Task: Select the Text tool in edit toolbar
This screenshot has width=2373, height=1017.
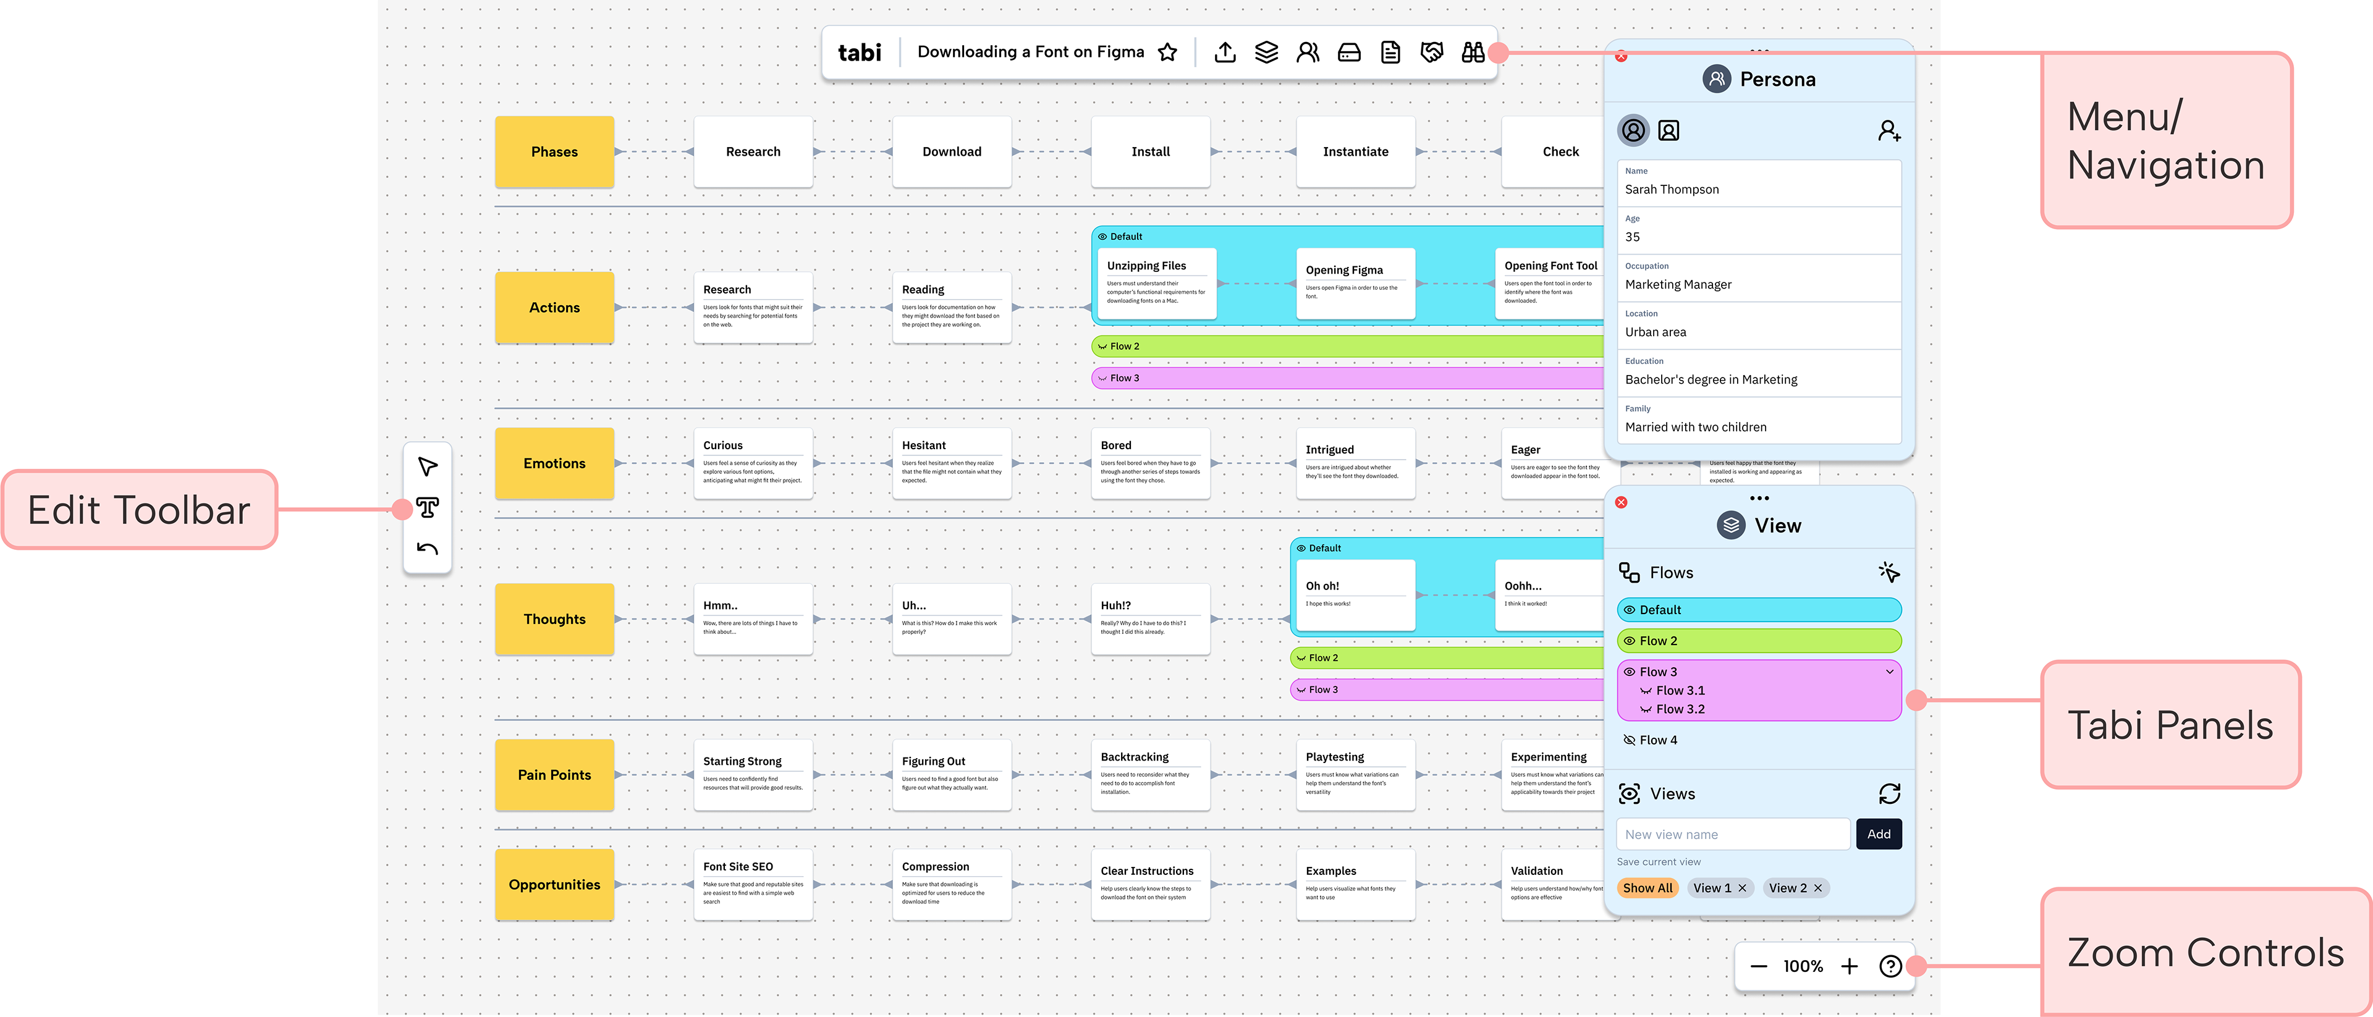Action: (x=428, y=508)
